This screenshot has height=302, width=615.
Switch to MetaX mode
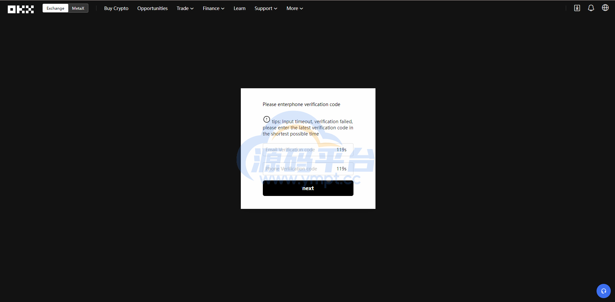(78, 8)
